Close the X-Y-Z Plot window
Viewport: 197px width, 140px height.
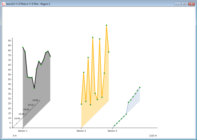pos(191,4)
